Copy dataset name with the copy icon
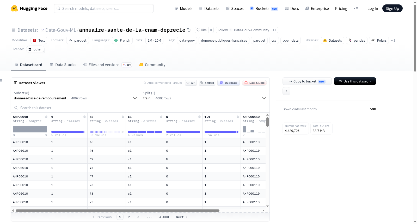This screenshot has width=417, height=224. (189, 30)
